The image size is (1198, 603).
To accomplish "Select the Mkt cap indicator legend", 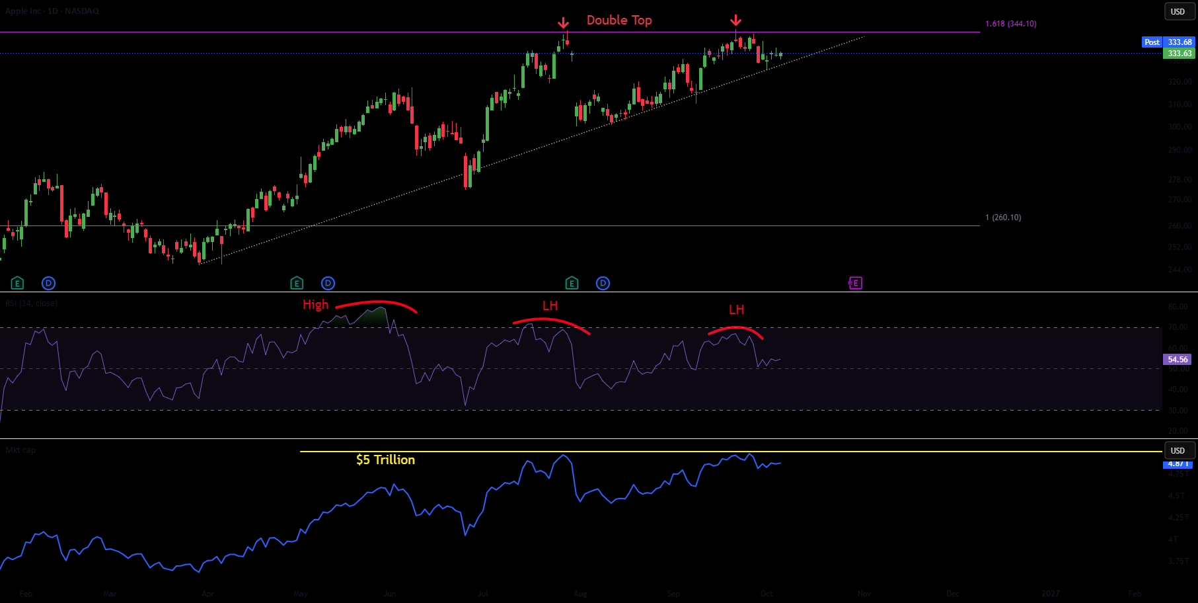I will [20, 450].
